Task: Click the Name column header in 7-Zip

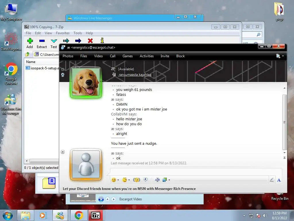Action: tap(31, 62)
